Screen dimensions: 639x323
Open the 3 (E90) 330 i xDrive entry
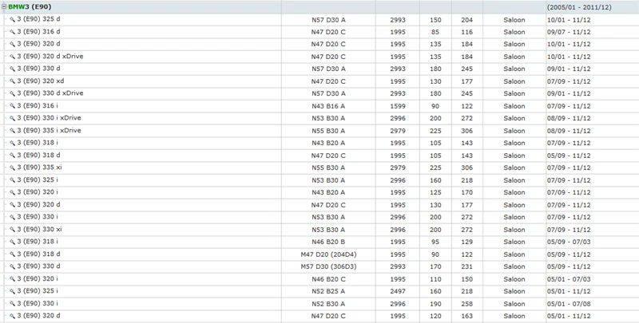coord(49,118)
